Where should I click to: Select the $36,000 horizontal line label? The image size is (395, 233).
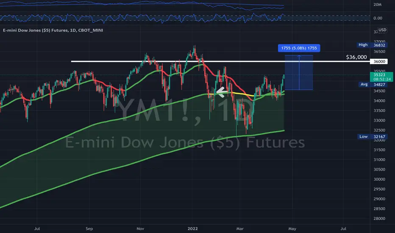click(356, 57)
